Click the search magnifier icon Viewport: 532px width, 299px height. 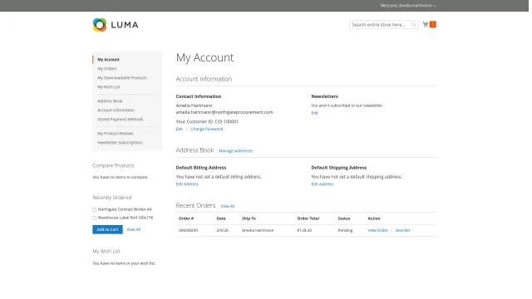coord(414,24)
